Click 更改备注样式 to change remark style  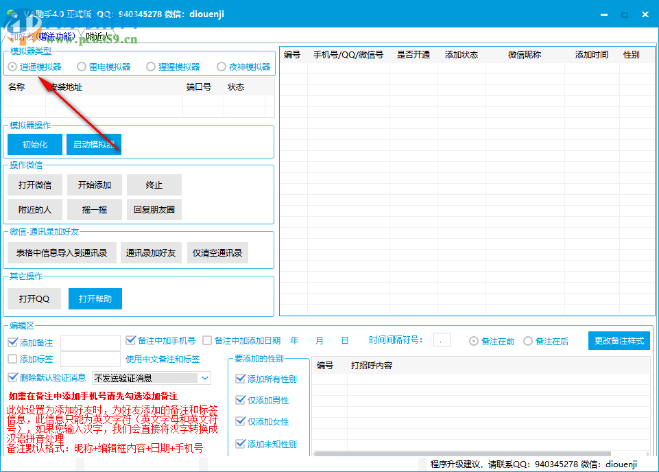tap(619, 340)
